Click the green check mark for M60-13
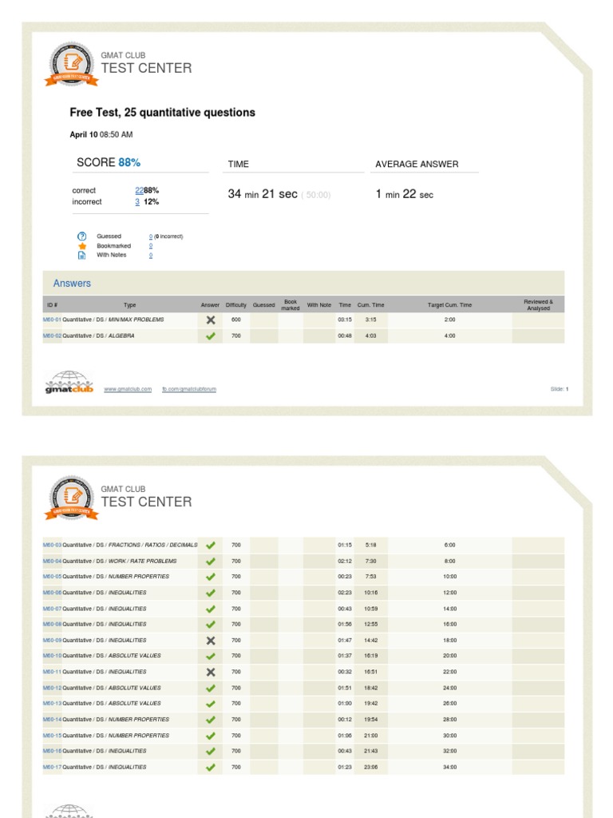Viewport: 613px width, 818px height. point(211,704)
